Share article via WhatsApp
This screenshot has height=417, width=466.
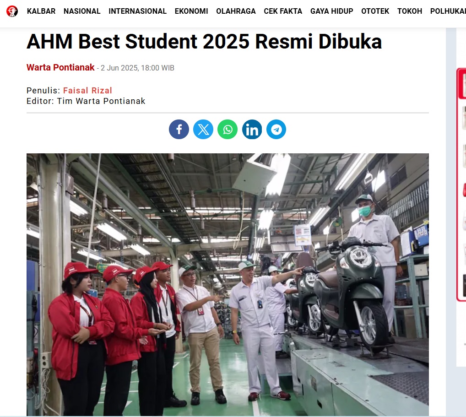pos(228,129)
